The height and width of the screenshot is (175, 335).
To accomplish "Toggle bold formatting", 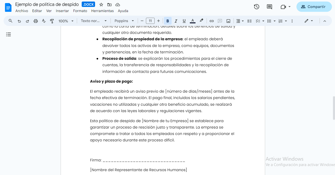I will click(167, 21).
